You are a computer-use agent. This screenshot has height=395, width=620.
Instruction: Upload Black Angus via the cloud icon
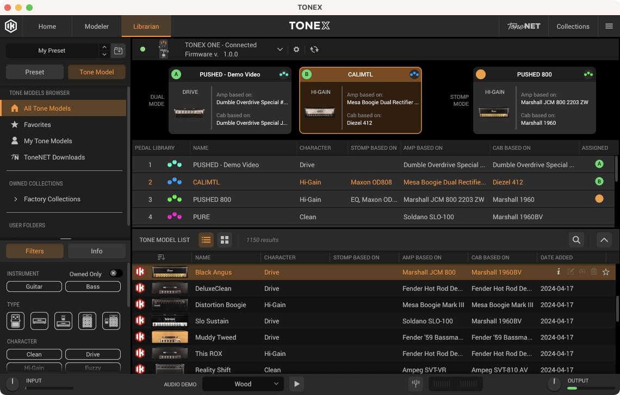[582, 271]
